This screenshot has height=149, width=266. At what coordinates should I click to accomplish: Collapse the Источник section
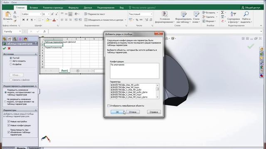(36, 54)
